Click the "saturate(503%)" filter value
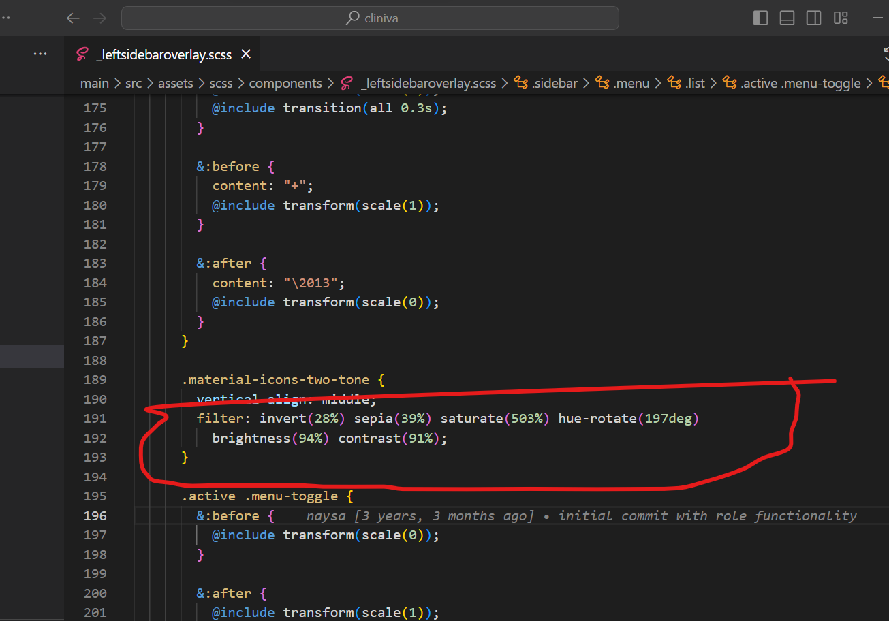This screenshot has width=889, height=621. click(x=495, y=419)
